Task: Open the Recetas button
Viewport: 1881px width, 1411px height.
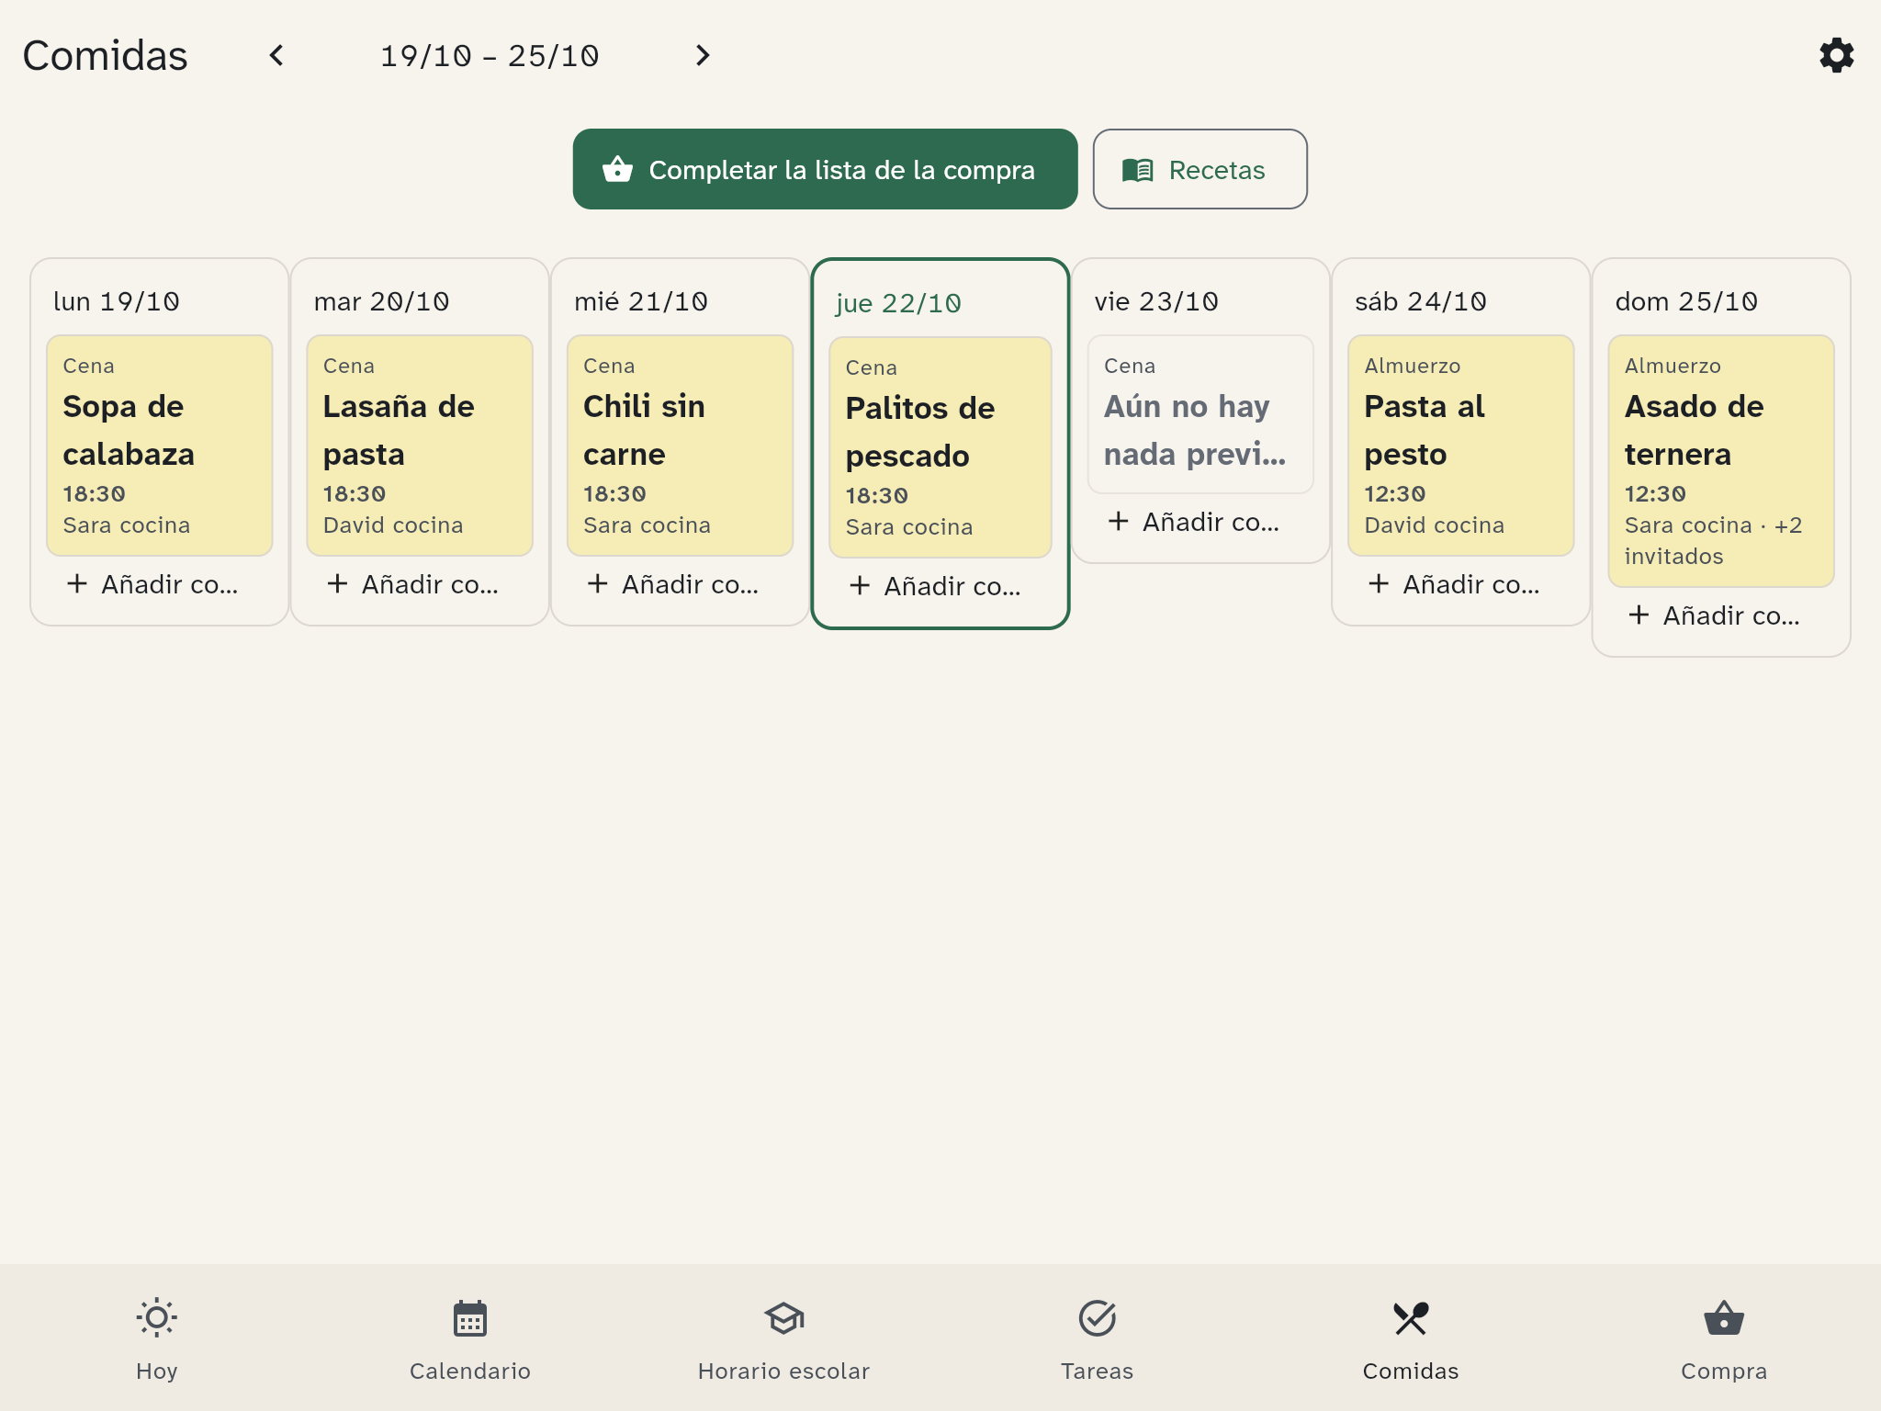Action: coord(1200,169)
